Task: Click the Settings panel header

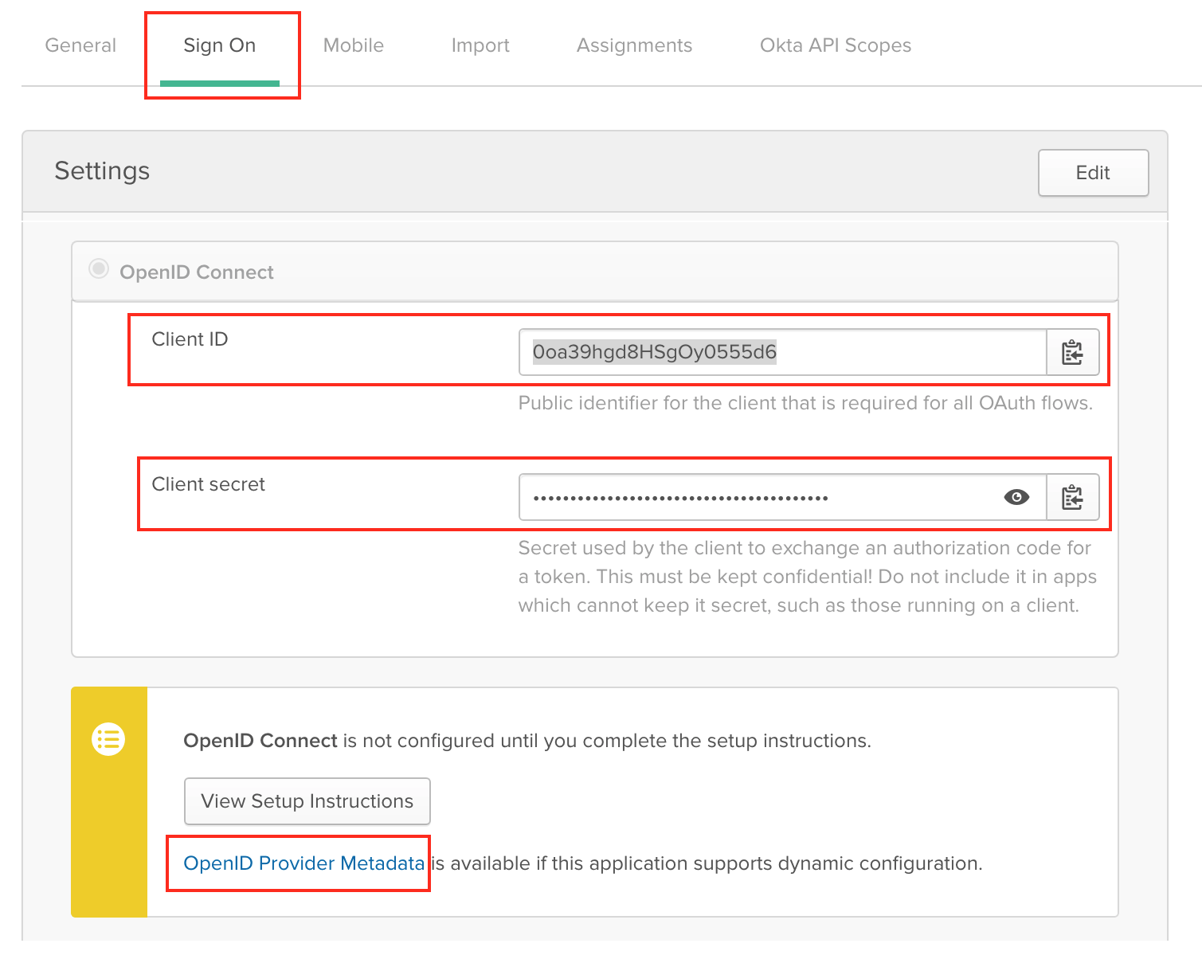Action: point(101,170)
